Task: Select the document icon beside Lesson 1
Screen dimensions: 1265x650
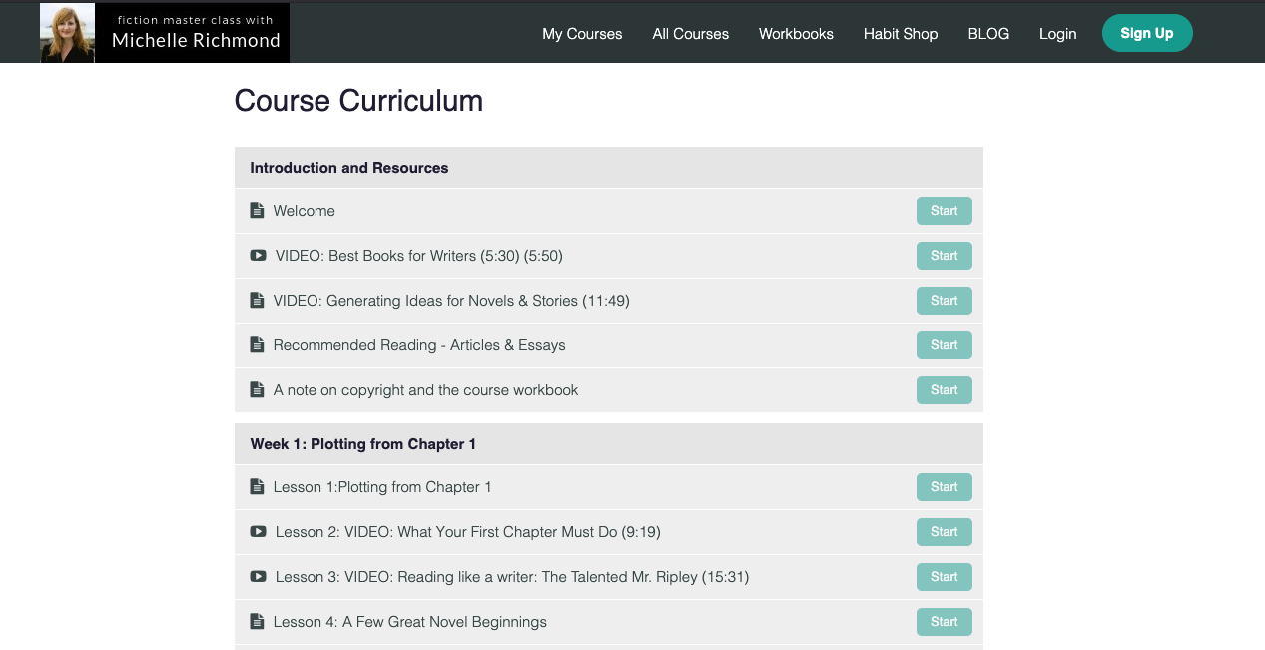Action: pos(257,486)
